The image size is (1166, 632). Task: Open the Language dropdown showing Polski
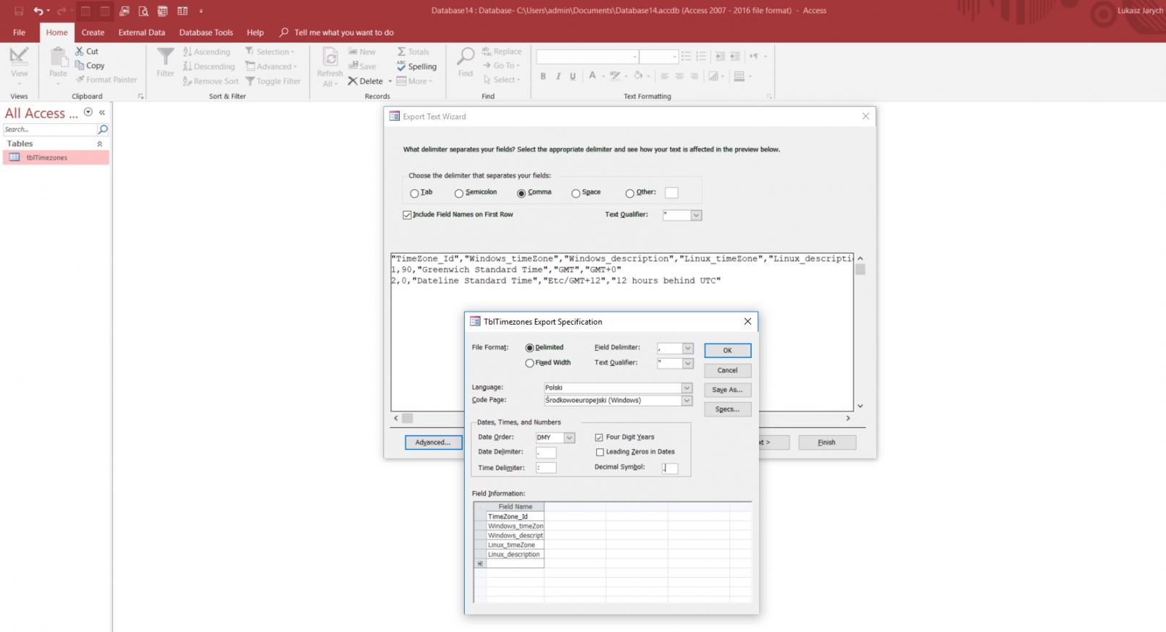tap(687, 388)
